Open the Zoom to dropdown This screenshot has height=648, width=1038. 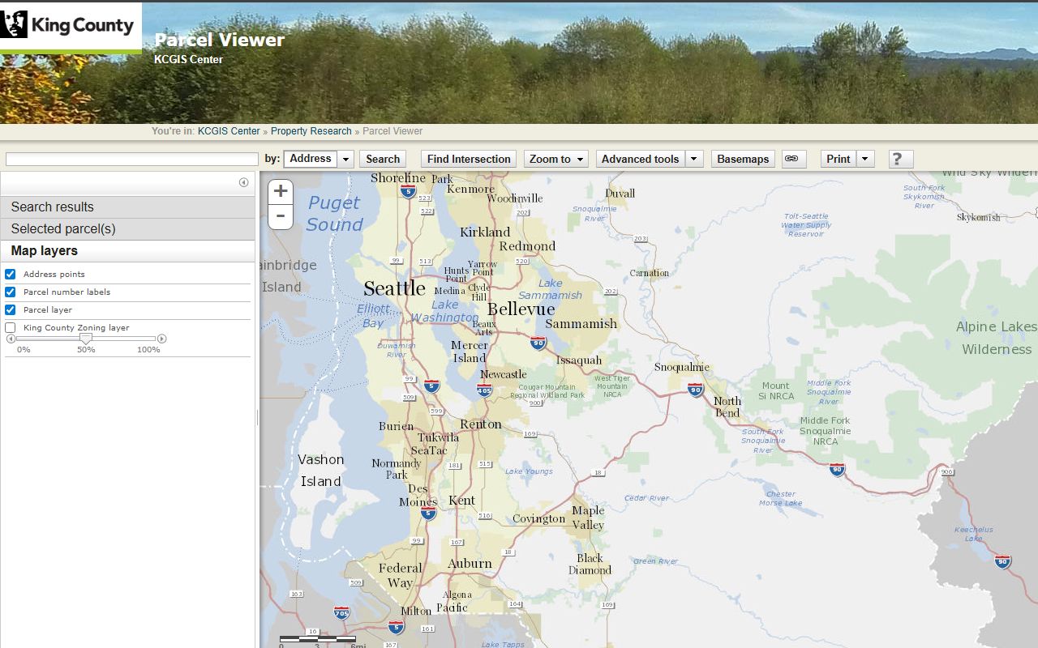(x=556, y=159)
